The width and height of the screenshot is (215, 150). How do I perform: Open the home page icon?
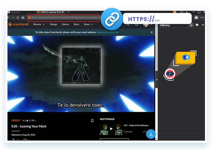point(23,17)
